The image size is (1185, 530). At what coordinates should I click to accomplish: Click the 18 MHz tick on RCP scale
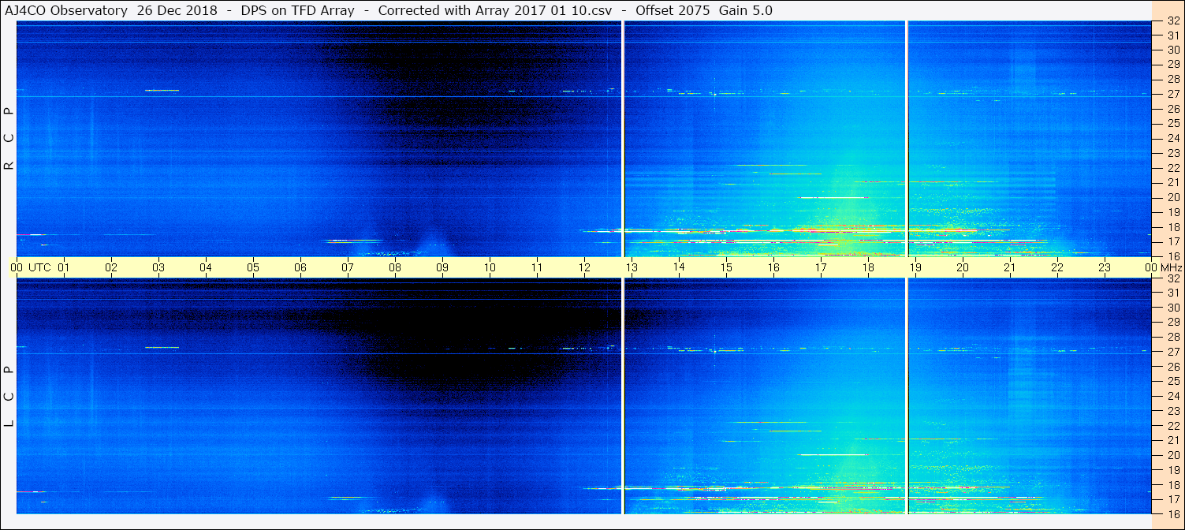point(1173,226)
